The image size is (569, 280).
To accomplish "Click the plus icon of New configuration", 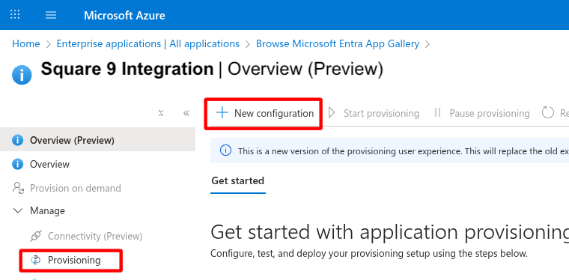I will point(222,113).
